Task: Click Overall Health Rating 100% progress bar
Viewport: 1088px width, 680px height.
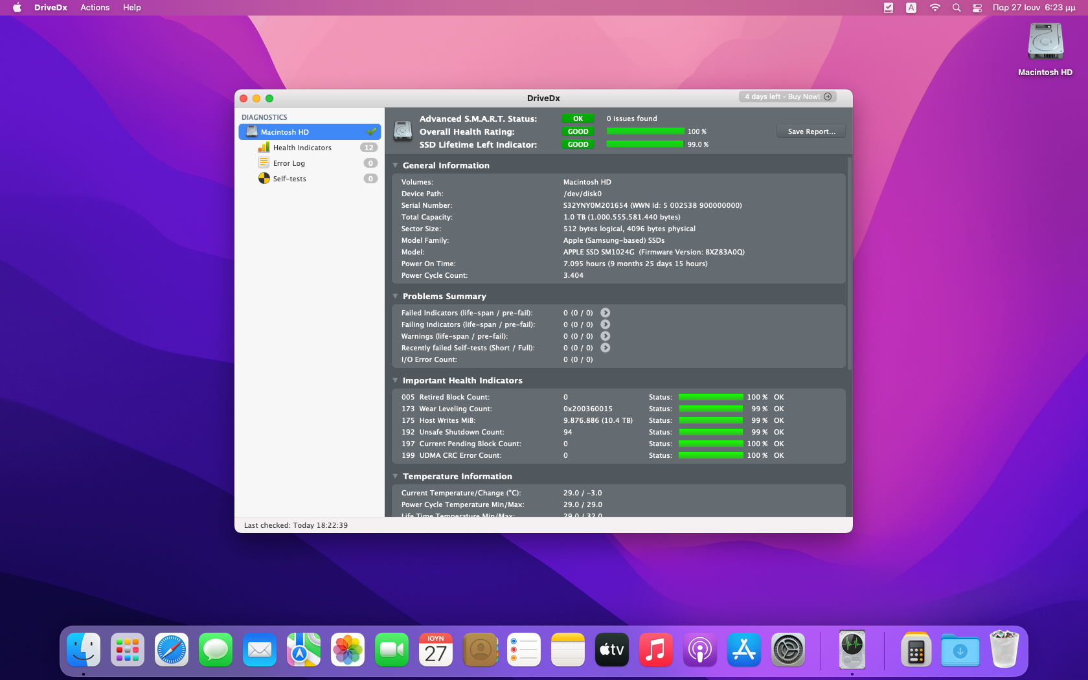Action: (645, 131)
